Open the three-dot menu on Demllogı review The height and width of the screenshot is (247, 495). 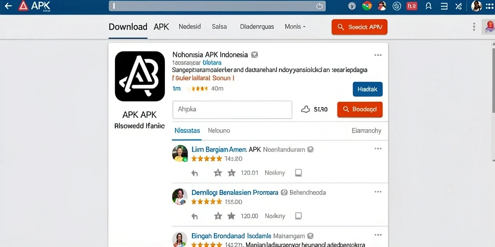point(378,192)
